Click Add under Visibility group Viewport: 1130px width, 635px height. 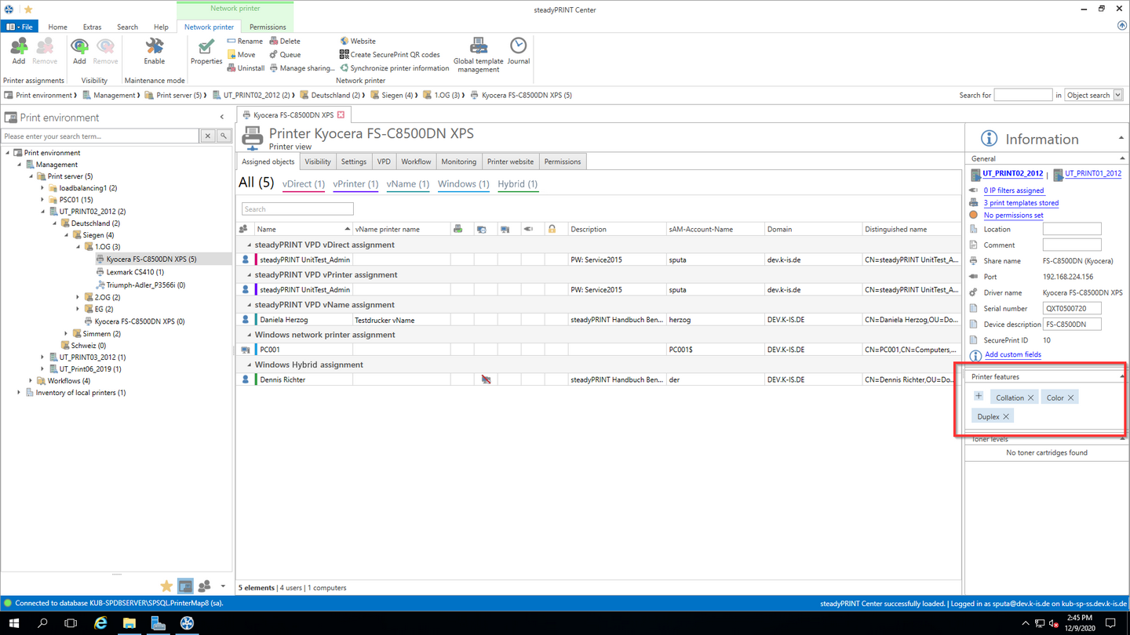79,51
